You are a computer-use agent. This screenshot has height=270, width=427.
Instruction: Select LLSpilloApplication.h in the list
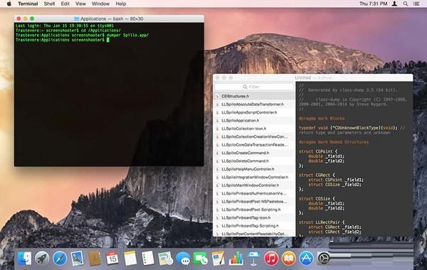(254, 121)
